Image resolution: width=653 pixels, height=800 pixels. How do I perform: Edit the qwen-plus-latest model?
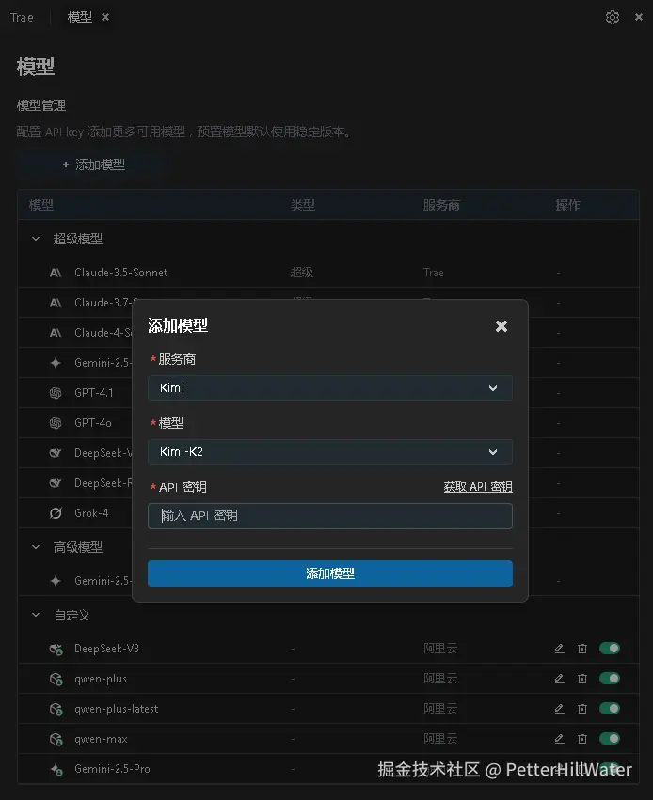pos(560,709)
